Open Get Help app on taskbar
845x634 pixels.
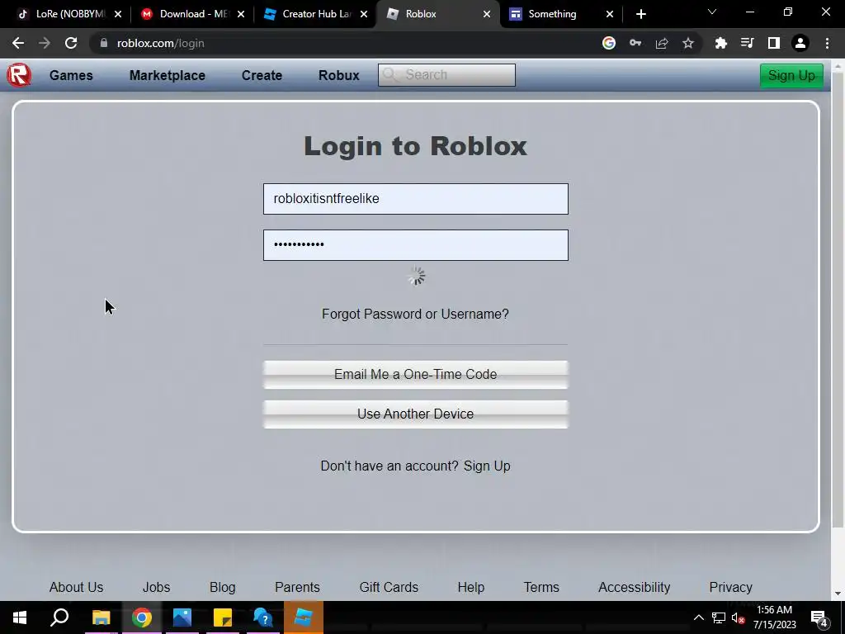[263, 617]
